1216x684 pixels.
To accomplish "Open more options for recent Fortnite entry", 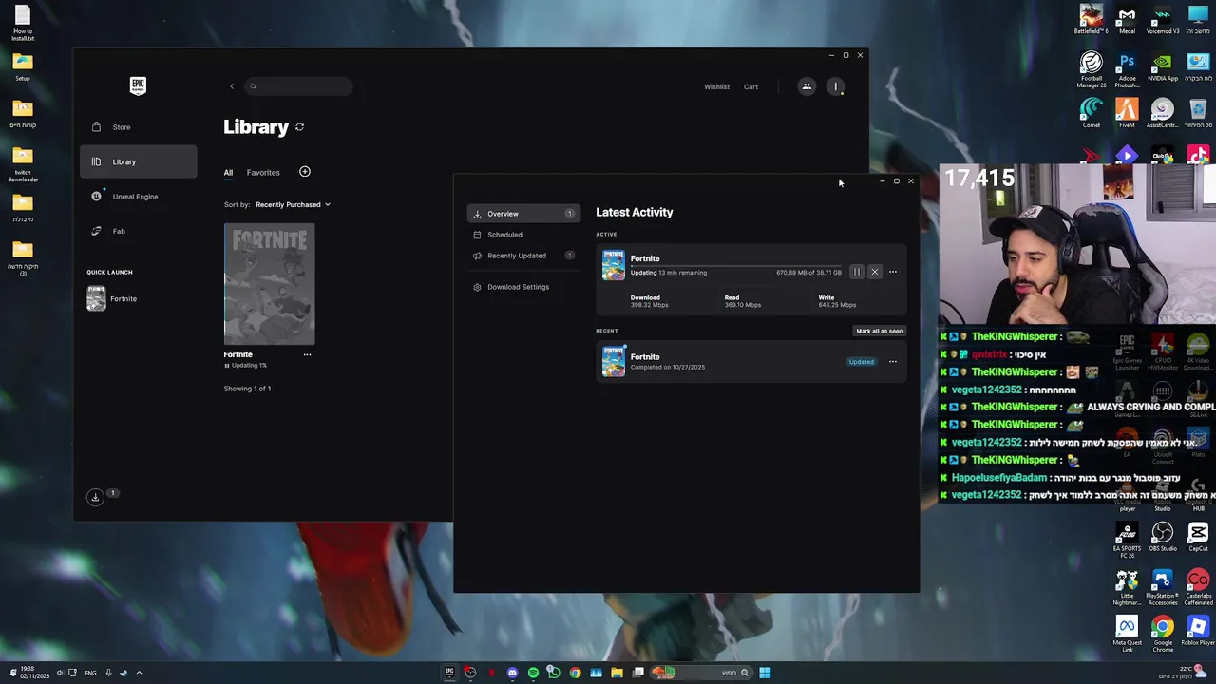I will (x=892, y=362).
